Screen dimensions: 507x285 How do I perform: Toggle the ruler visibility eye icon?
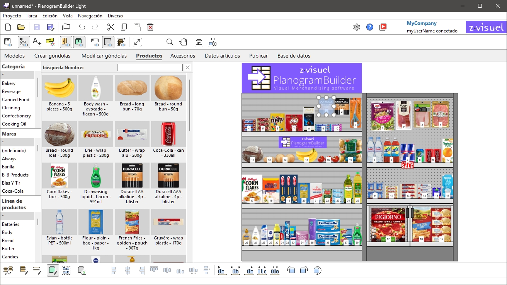[x=95, y=42]
